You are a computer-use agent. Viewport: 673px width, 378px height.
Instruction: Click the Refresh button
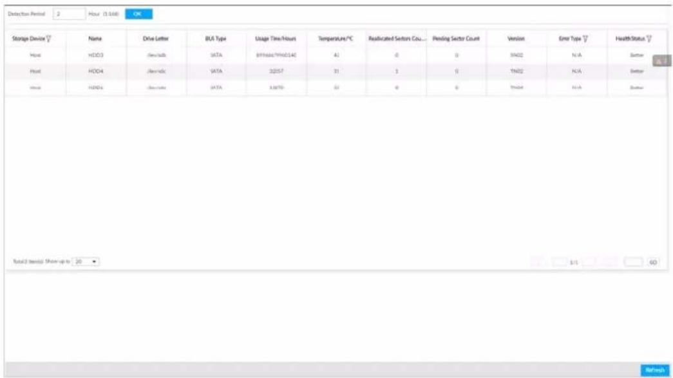coord(655,370)
